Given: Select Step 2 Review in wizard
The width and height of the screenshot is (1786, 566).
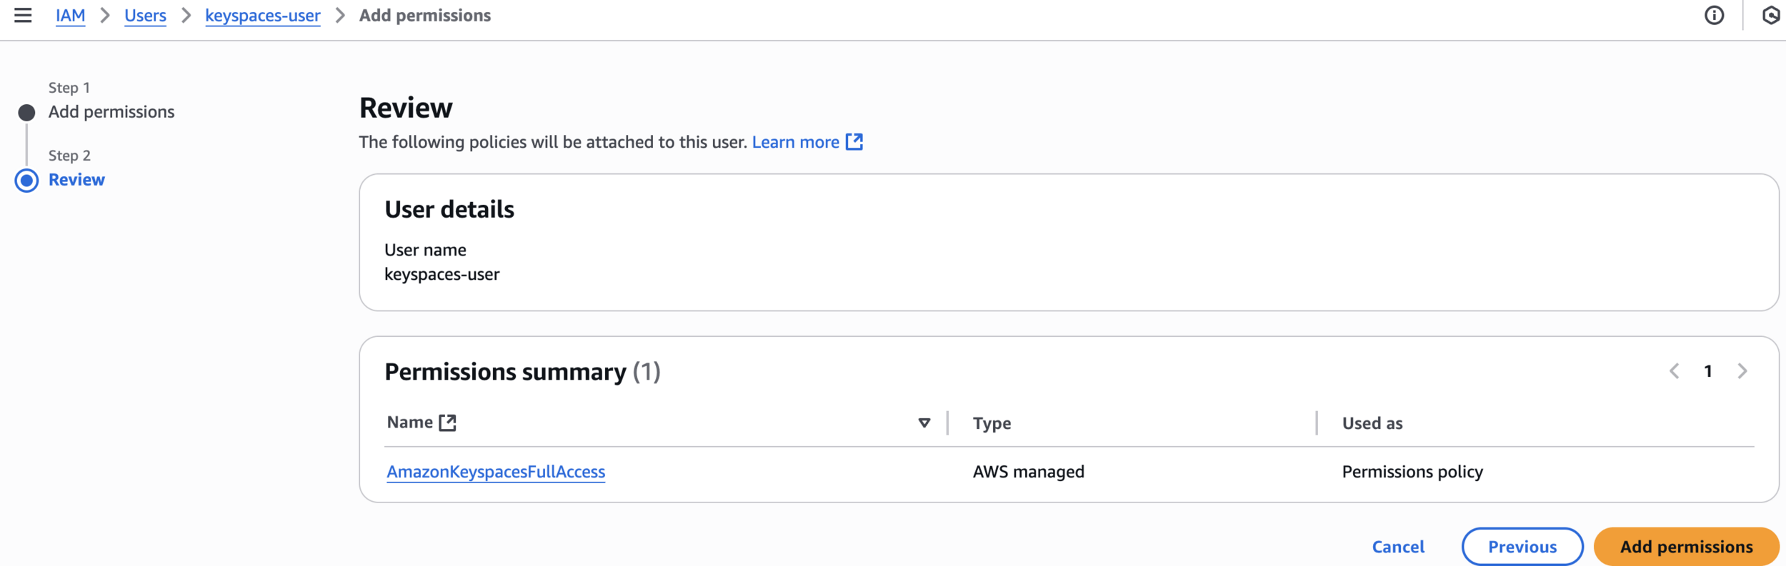Looking at the screenshot, I should [76, 180].
